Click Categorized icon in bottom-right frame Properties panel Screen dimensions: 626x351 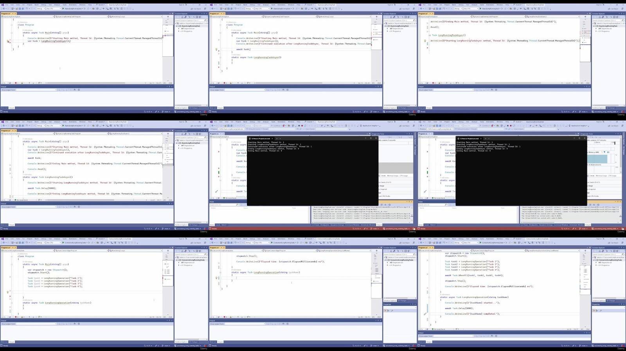[x=594, y=310]
